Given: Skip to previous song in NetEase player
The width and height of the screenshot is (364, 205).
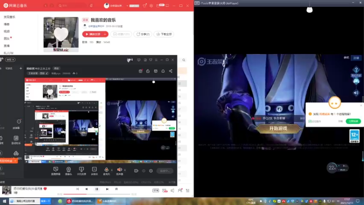Looking at the screenshot, I should (86, 189).
